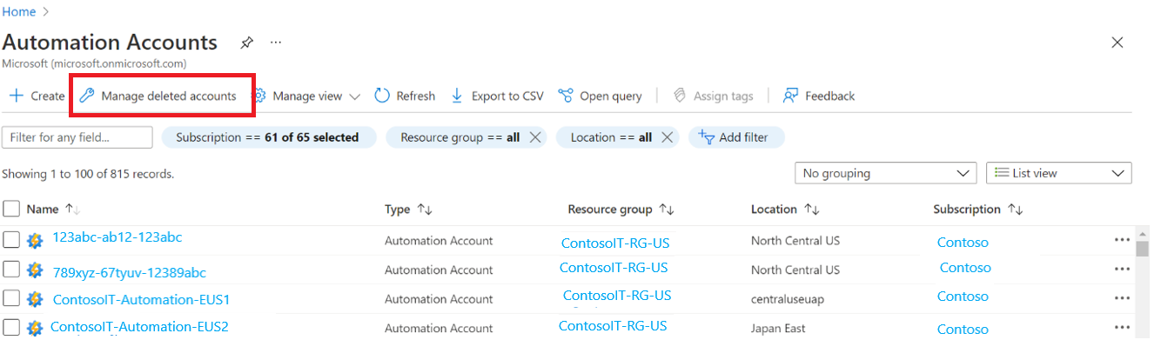Open account ContosoIT-Automation-EUS2
The width and height of the screenshot is (1161, 340).
click(x=139, y=327)
